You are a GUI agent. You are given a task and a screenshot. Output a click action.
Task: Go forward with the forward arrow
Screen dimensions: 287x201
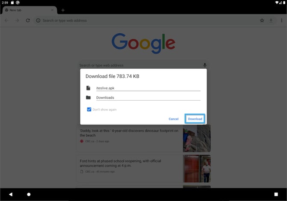(x=17, y=20)
